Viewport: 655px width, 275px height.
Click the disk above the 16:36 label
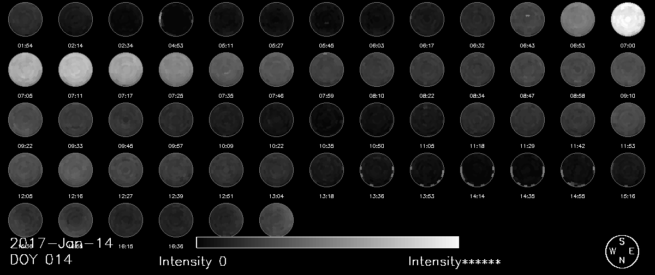pyautogui.click(x=176, y=220)
